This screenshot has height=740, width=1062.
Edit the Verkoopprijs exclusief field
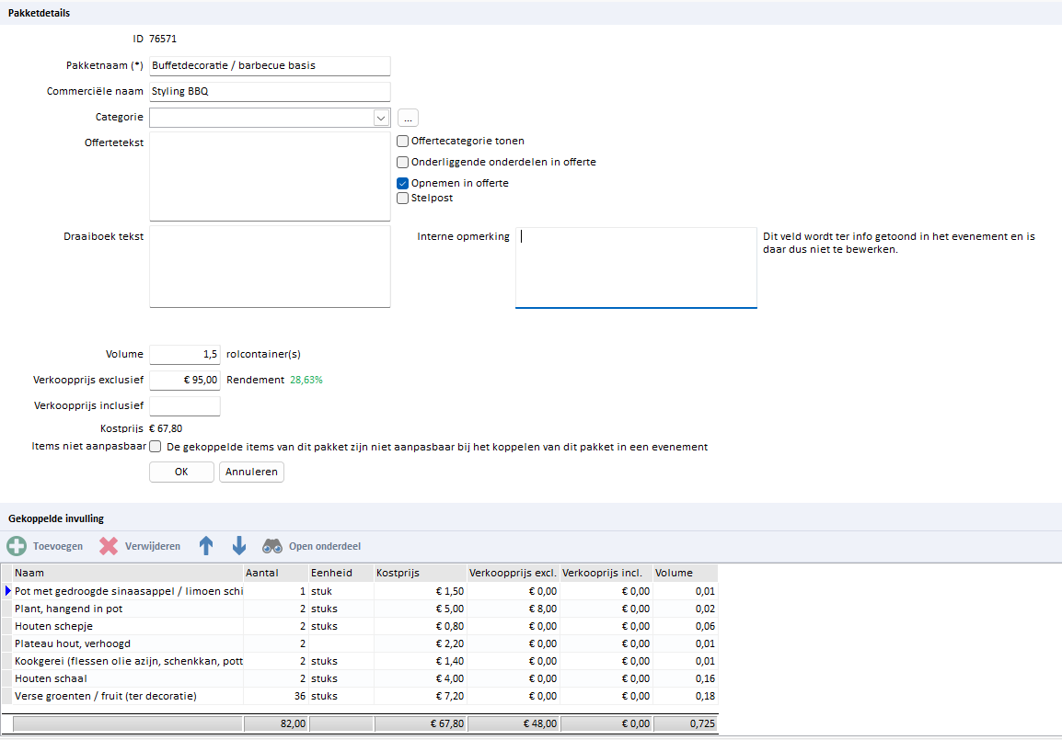coord(185,381)
